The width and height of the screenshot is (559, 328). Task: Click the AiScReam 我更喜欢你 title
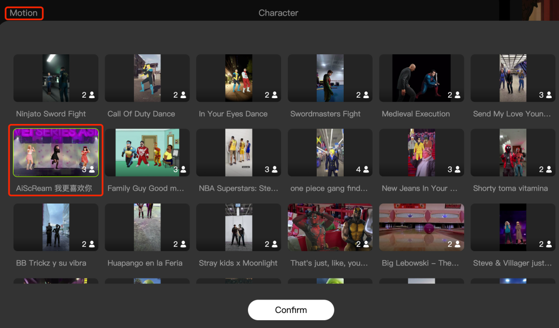54,188
